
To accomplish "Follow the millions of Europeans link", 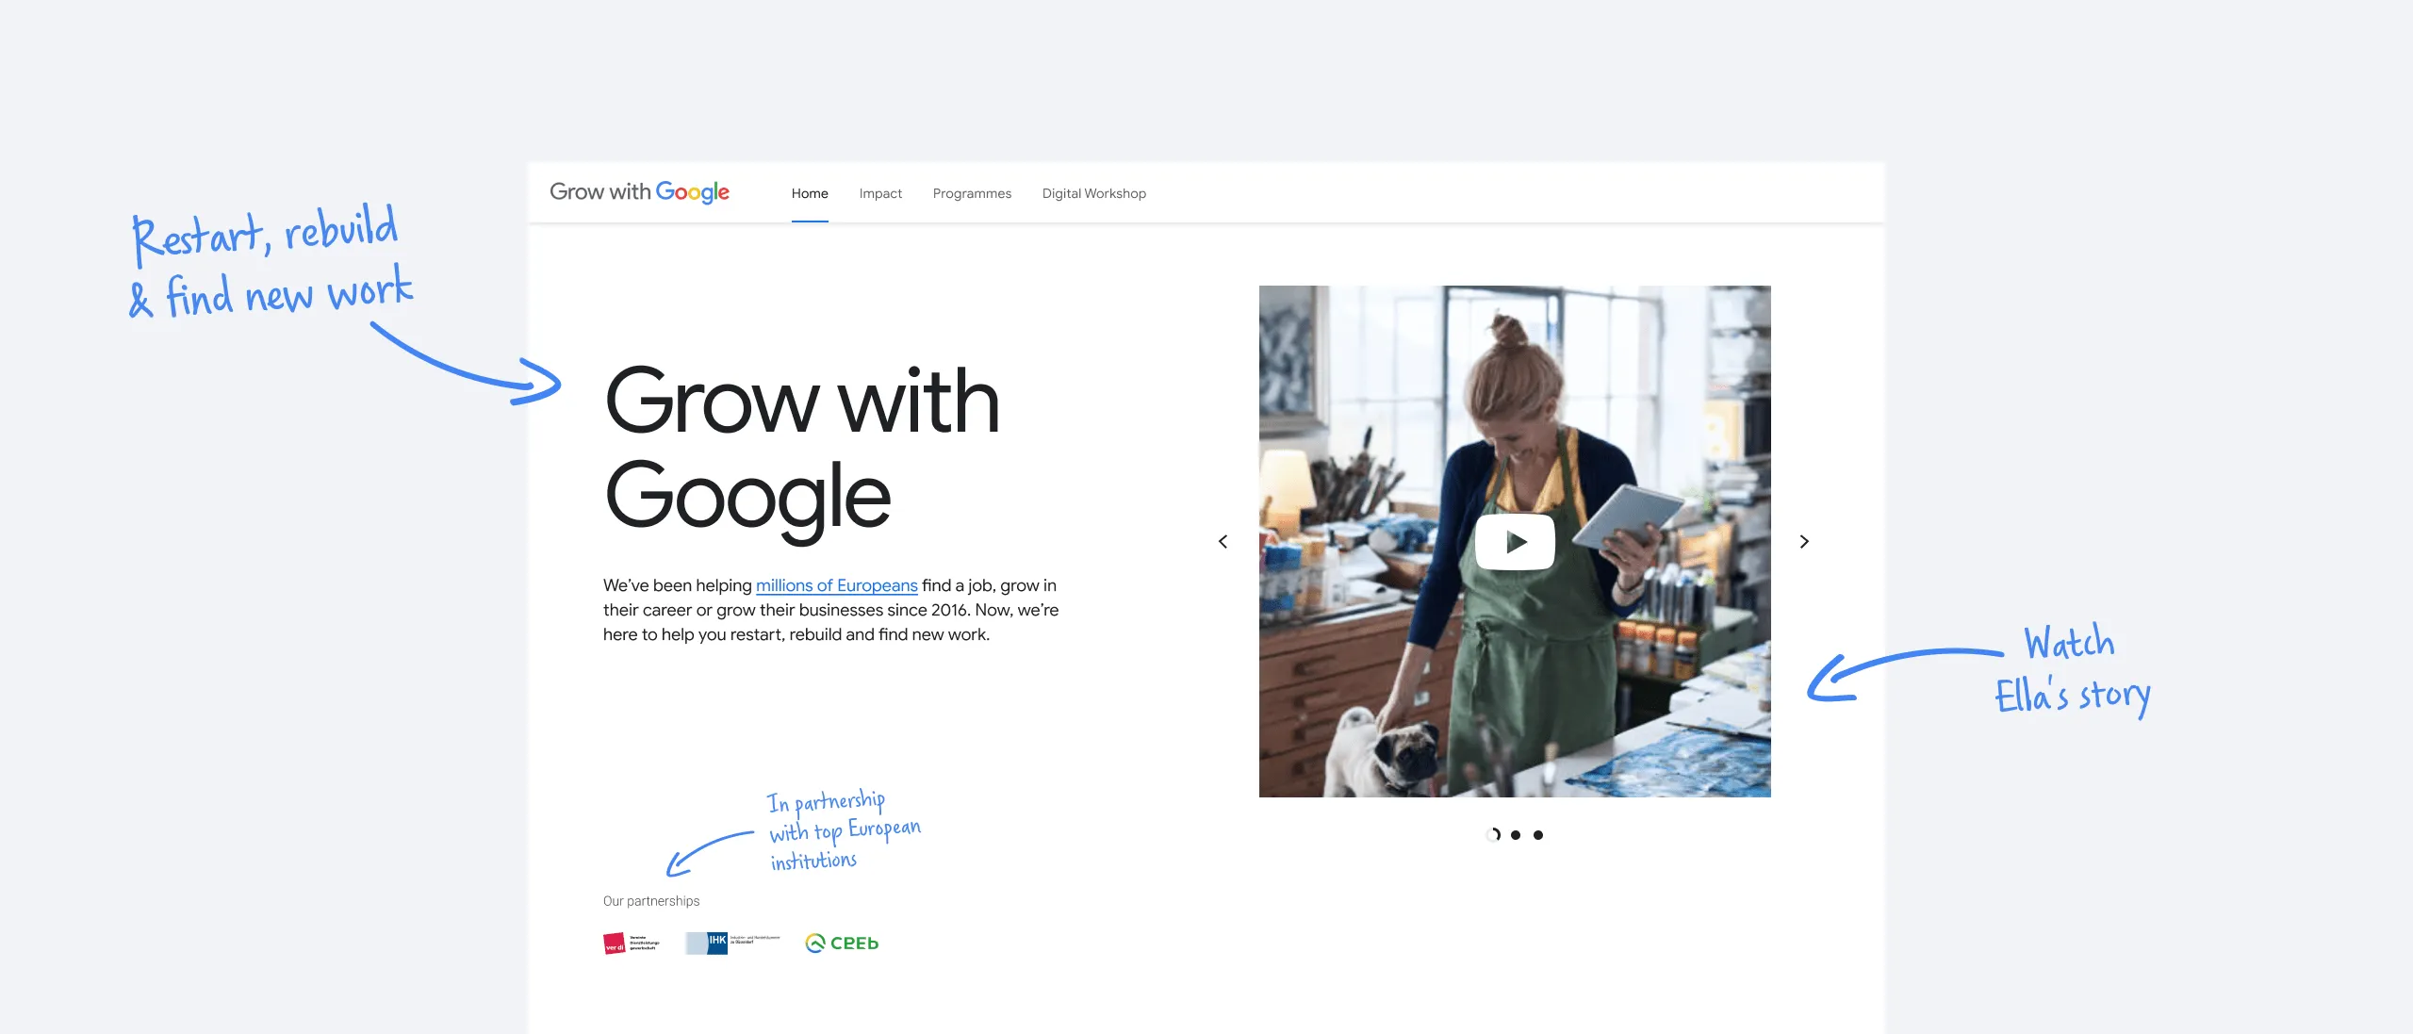I will point(836,585).
